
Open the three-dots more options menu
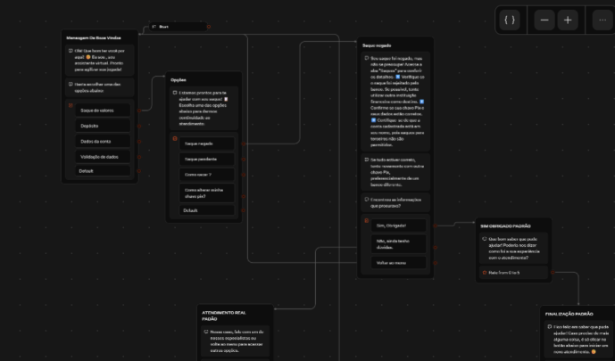603,20
